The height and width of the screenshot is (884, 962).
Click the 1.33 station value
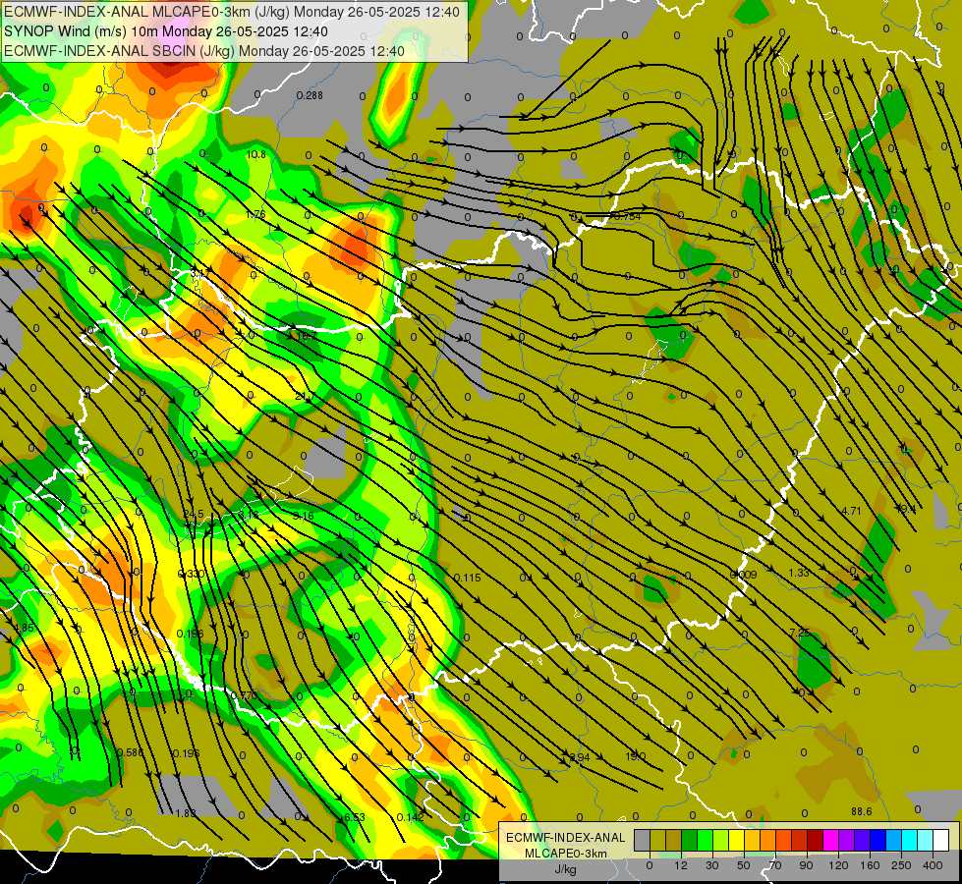click(799, 573)
